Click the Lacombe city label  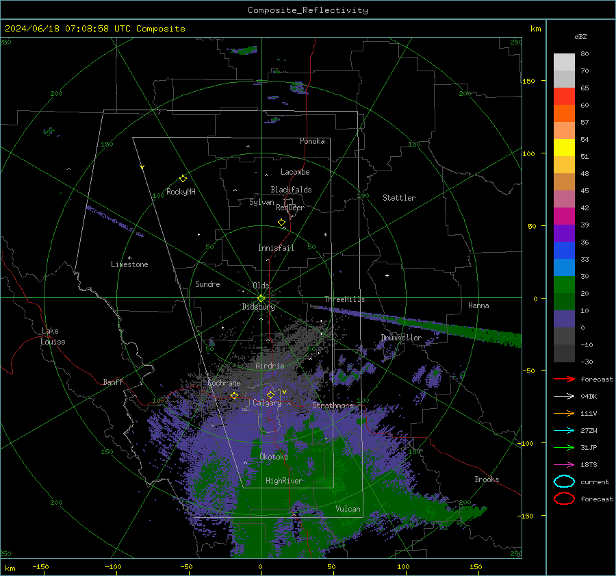click(295, 172)
